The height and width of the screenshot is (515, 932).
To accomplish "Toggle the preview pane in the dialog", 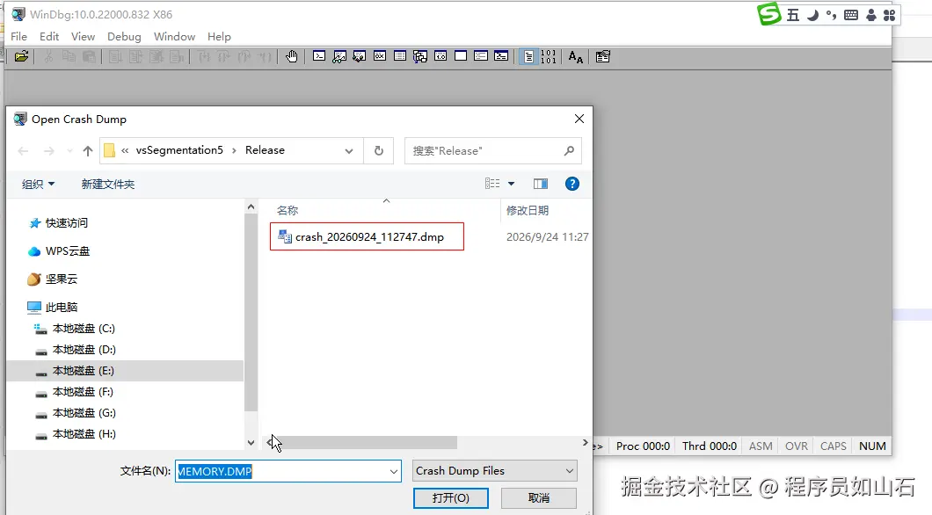I will pyautogui.click(x=541, y=184).
